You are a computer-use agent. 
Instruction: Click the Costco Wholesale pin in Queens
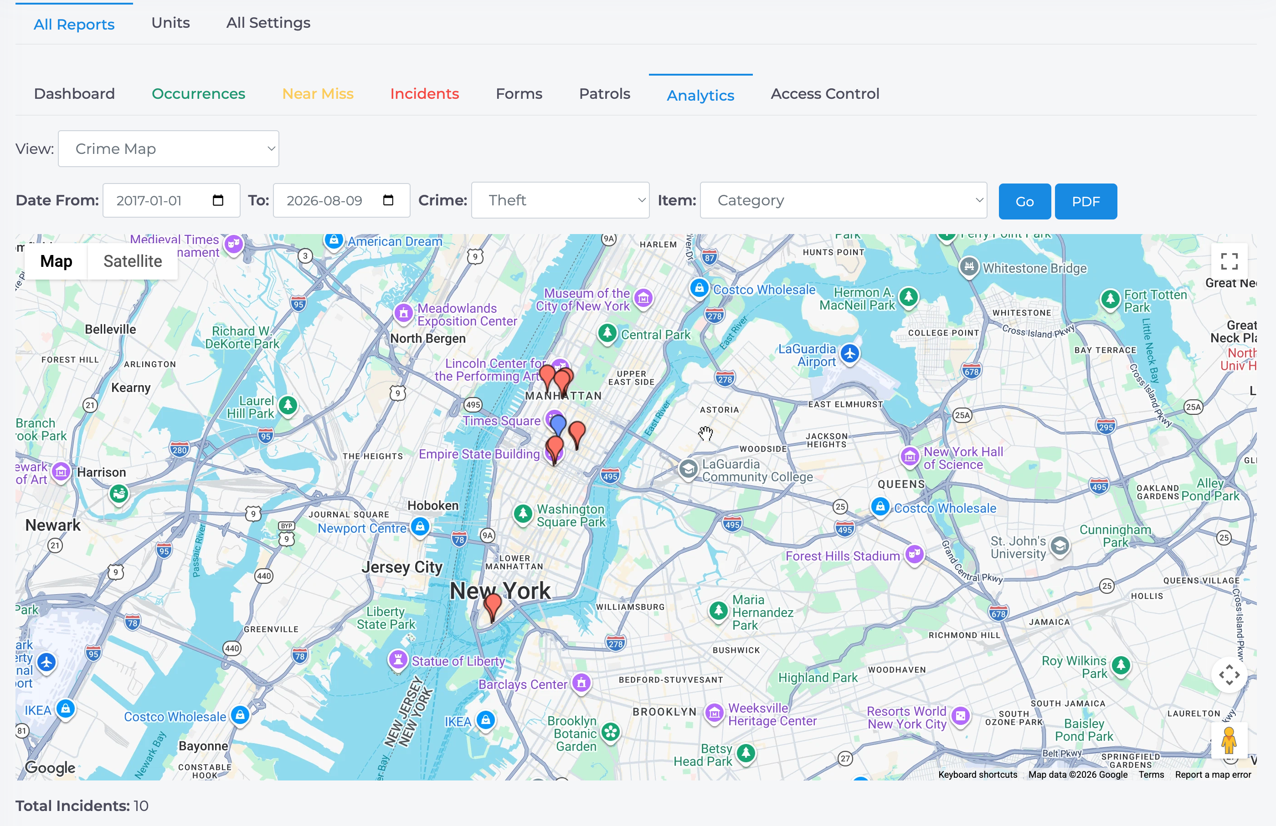point(880,506)
